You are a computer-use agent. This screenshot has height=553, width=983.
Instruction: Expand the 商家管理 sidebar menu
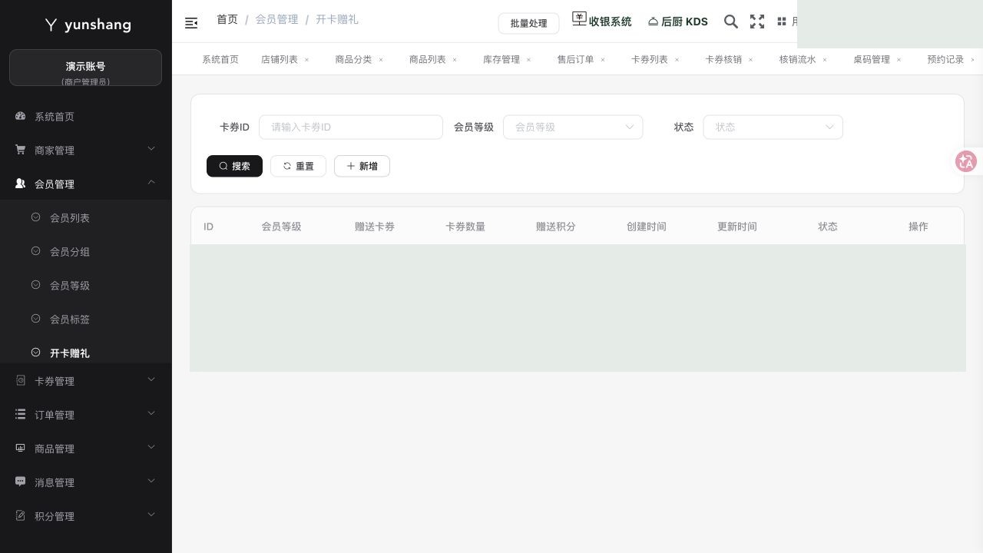click(x=86, y=150)
